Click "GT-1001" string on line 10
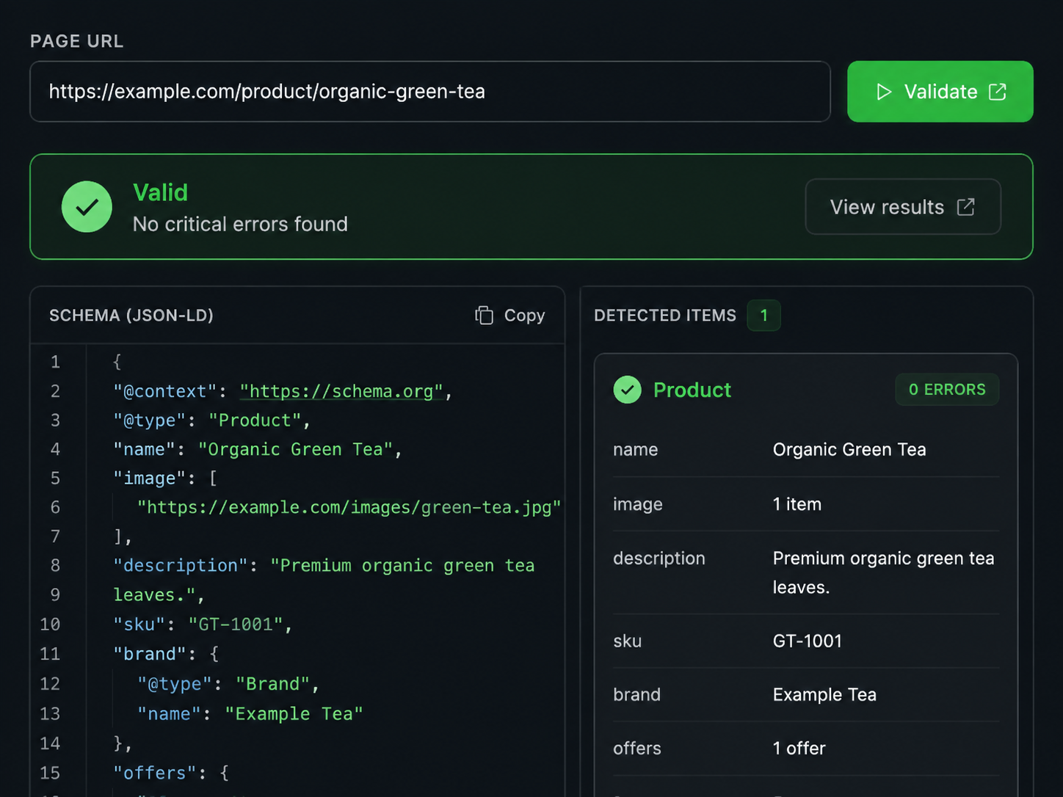1063x797 pixels. (x=236, y=625)
